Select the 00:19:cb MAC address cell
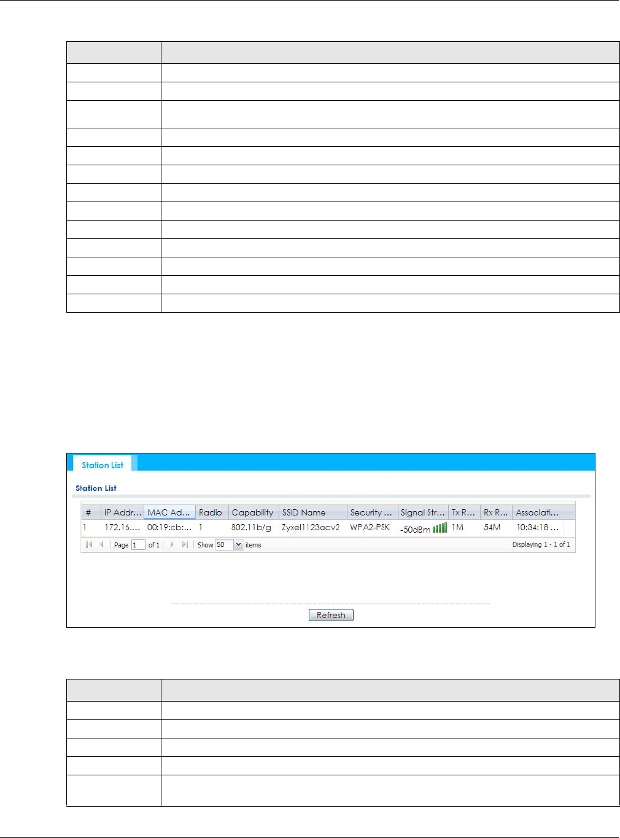Viewport: 620px width, 838px height. pos(169,527)
